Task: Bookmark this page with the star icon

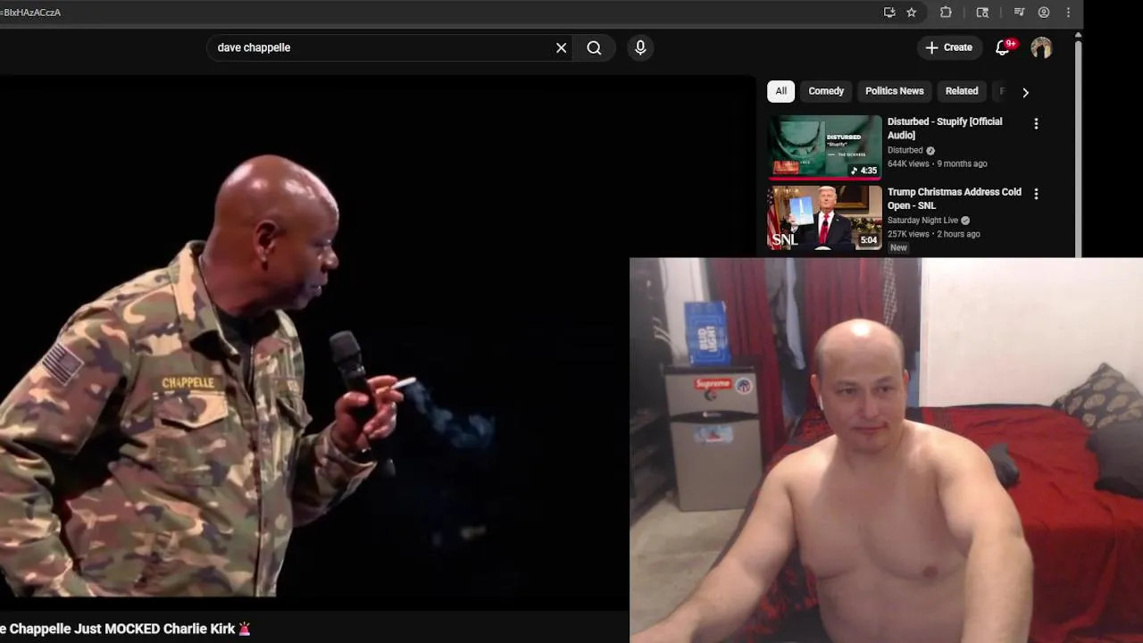Action: click(912, 13)
